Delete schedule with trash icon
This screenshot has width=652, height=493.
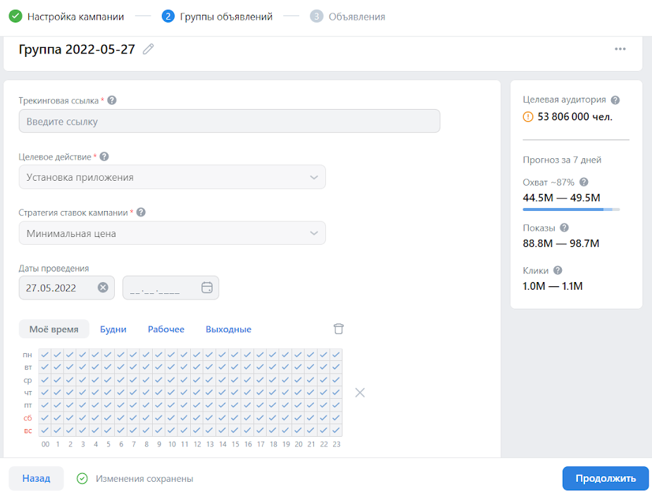click(x=339, y=329)
